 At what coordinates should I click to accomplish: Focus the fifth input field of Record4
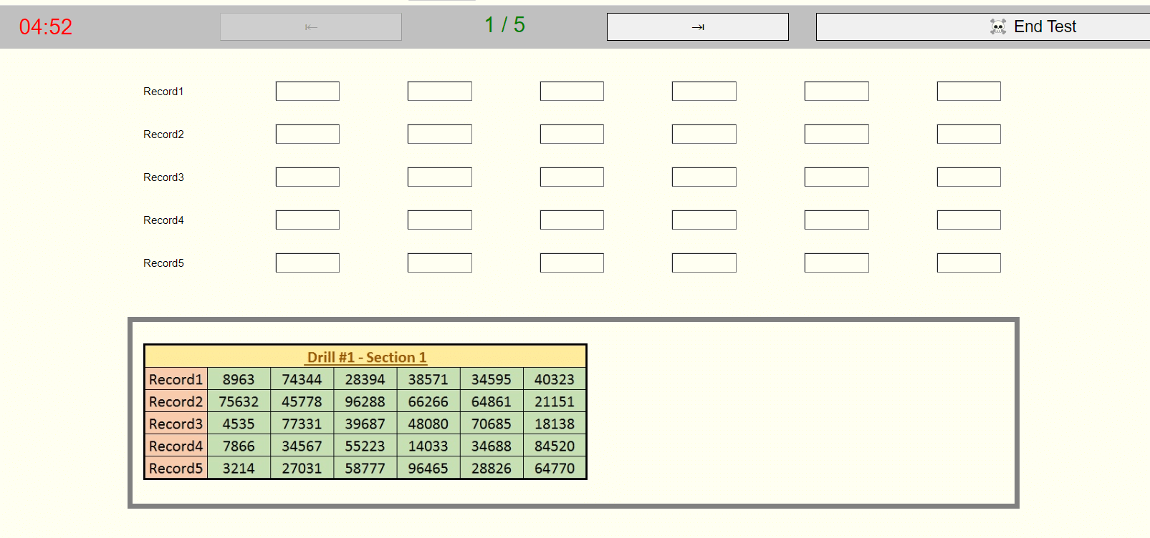(x=837, y=220)
